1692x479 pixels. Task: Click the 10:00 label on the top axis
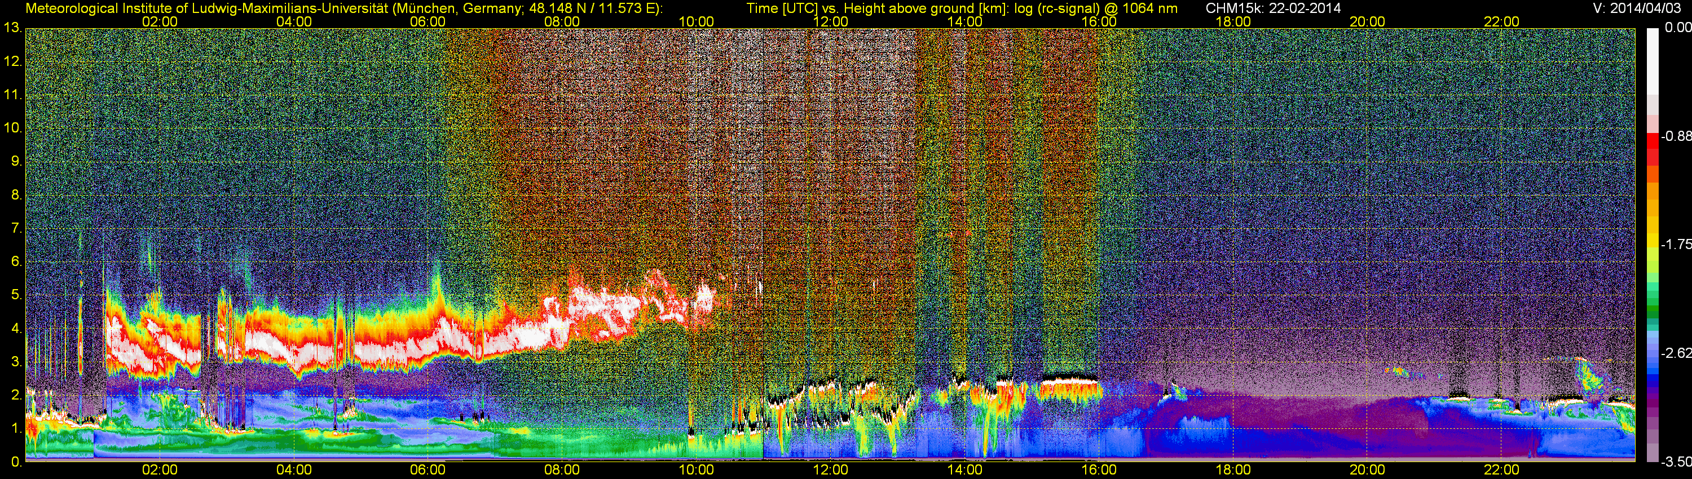coord(696,21)
